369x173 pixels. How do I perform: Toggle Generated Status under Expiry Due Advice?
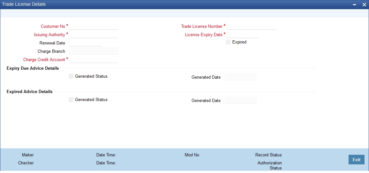pyautogui.click(x=71, y=76)
